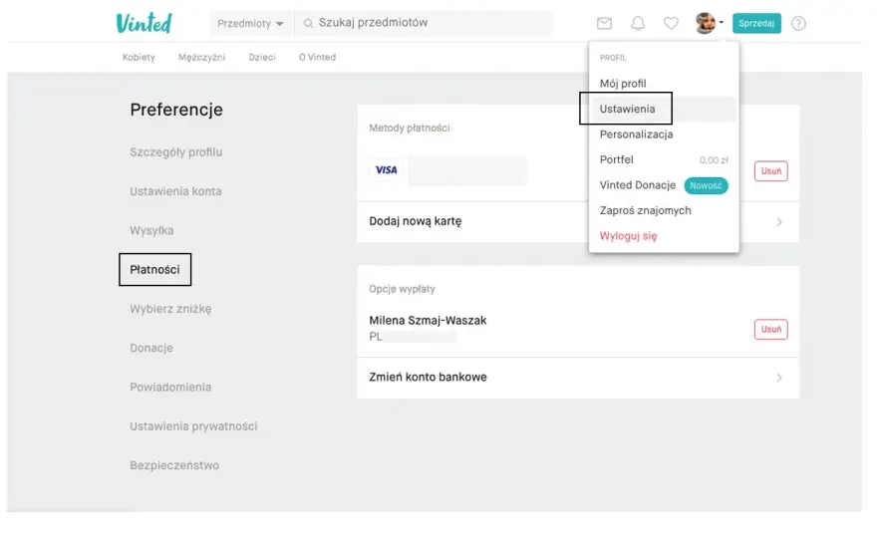The width and height of the screenshot is (877, 538).
Task: Open Płatności settings section
Action: [154, 270]
